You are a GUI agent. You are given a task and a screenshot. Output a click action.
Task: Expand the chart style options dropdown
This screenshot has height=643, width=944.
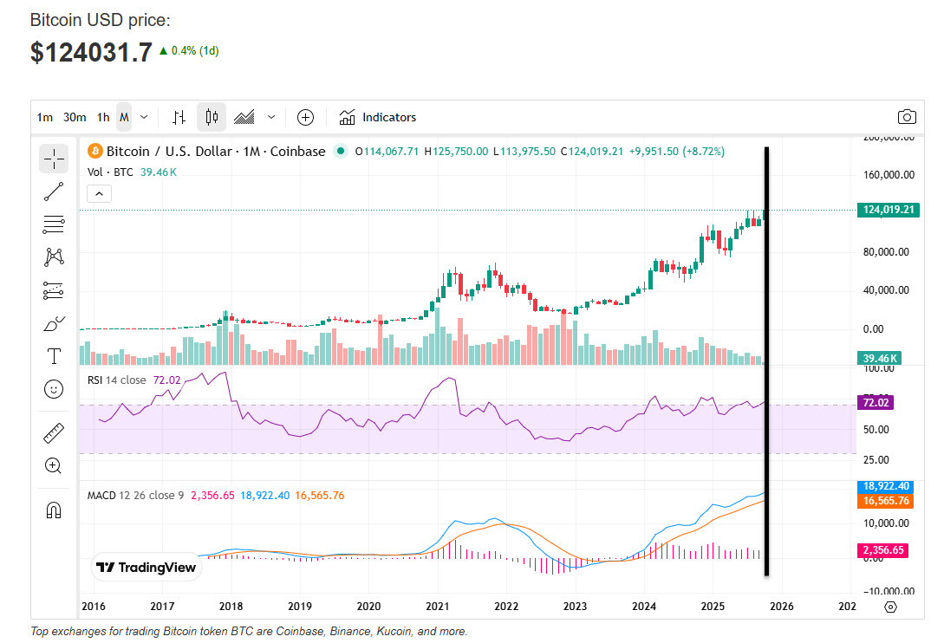click(x=270, y=117)
